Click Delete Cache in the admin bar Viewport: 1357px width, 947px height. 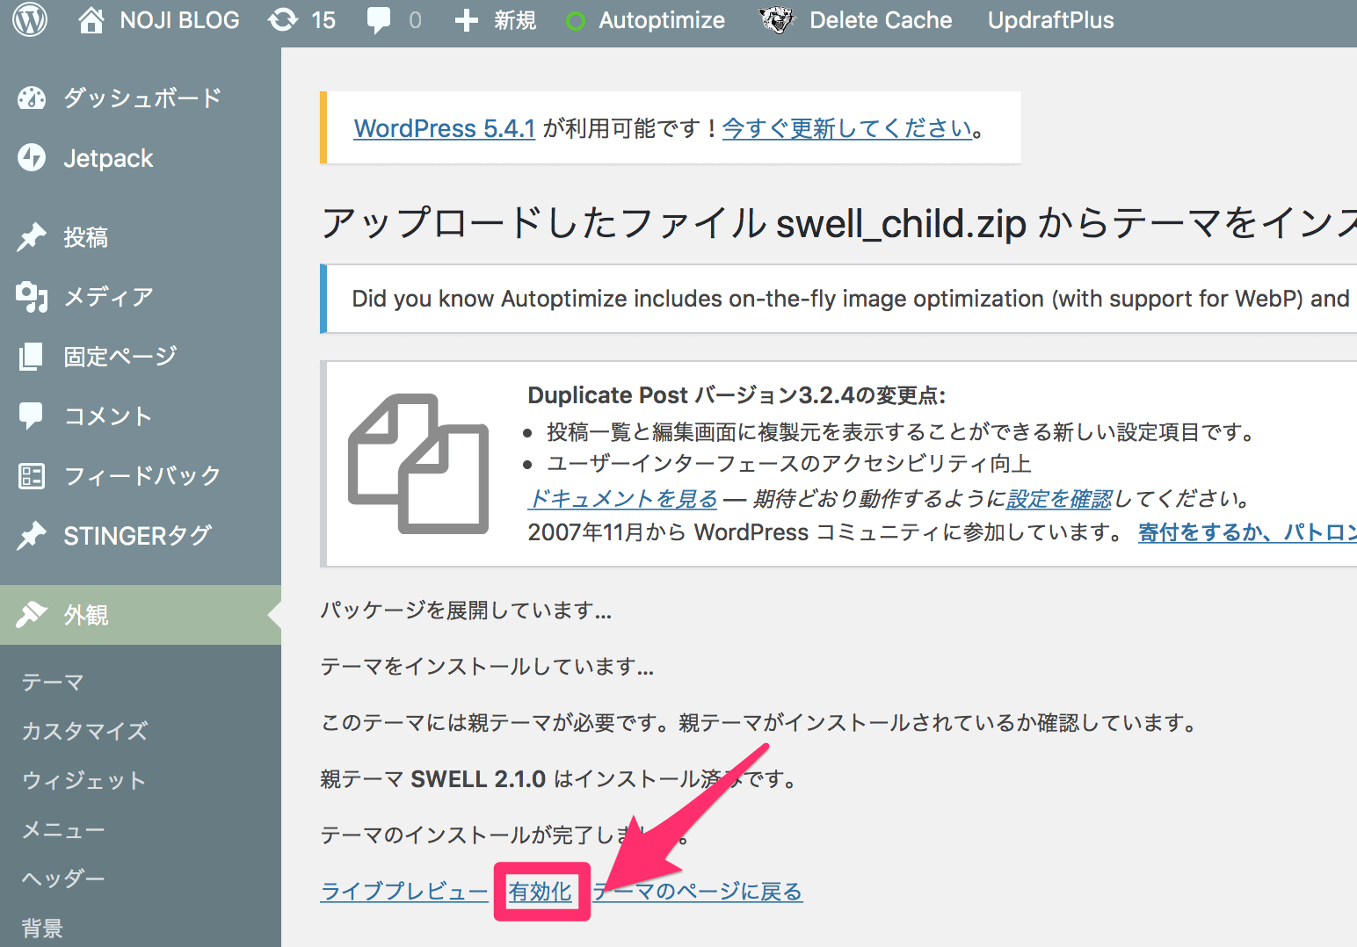click(x=880, y=20)
